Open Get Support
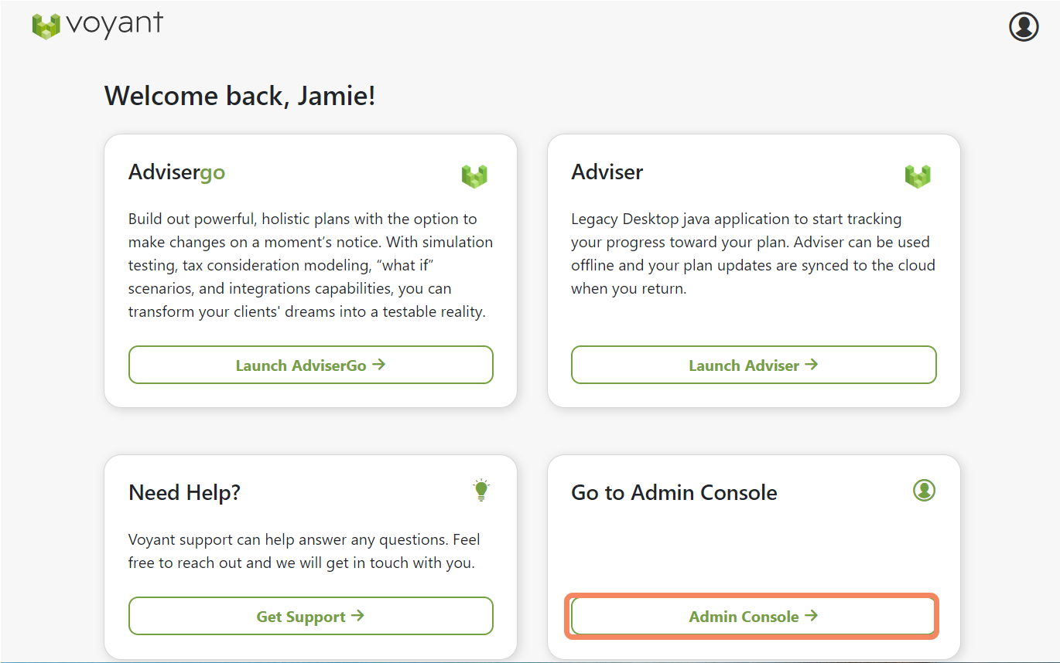 pos(310,616)
